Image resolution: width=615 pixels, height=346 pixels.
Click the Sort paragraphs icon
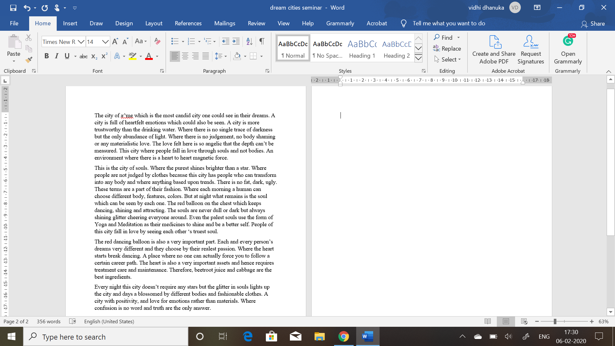249,41
